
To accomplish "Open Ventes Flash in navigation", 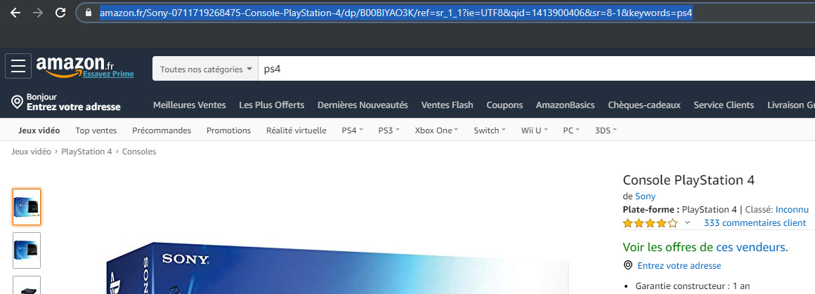I will click(447, 105).
